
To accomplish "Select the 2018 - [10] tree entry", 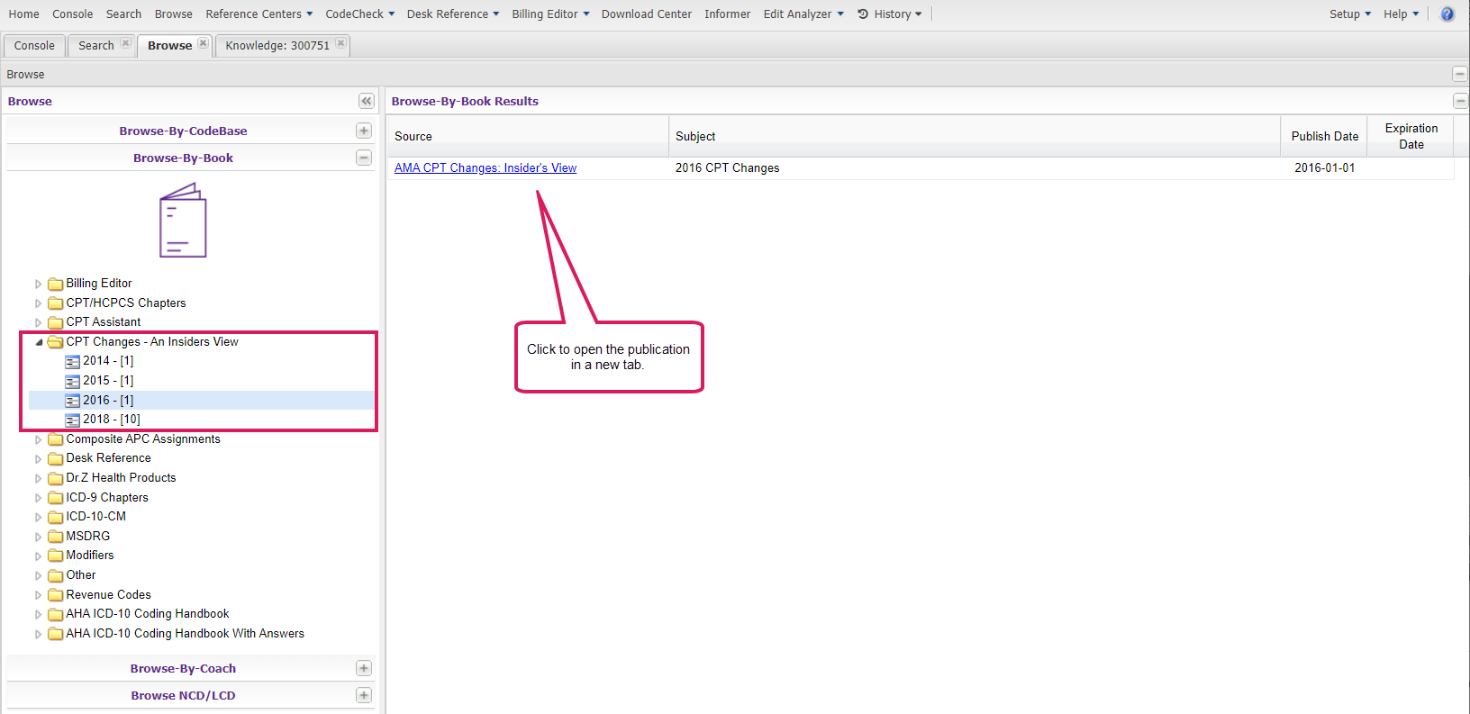I will pyautogui.click(x=111, y=420).
